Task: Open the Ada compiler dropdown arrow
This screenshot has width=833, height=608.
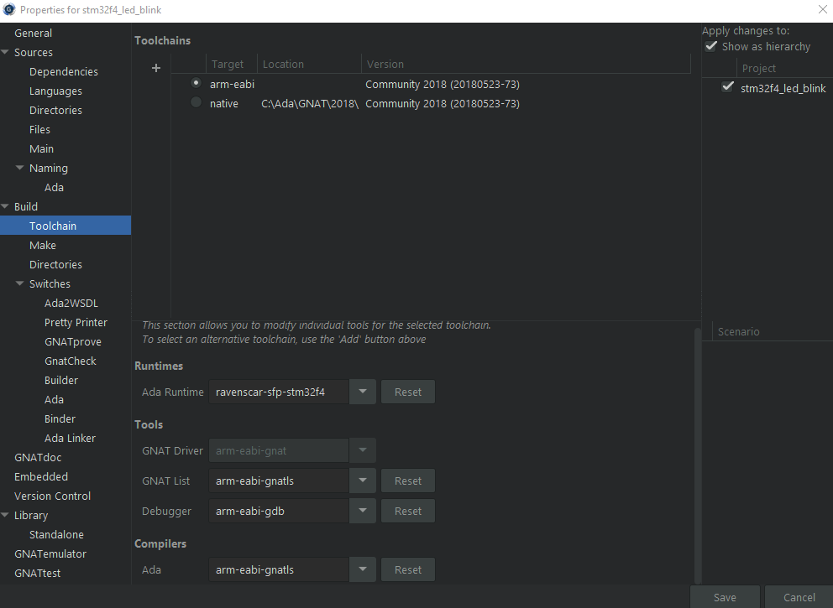Action: click(362, 569)
